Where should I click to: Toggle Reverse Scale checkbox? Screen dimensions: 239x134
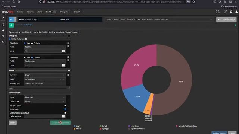[x=65, y=106]
